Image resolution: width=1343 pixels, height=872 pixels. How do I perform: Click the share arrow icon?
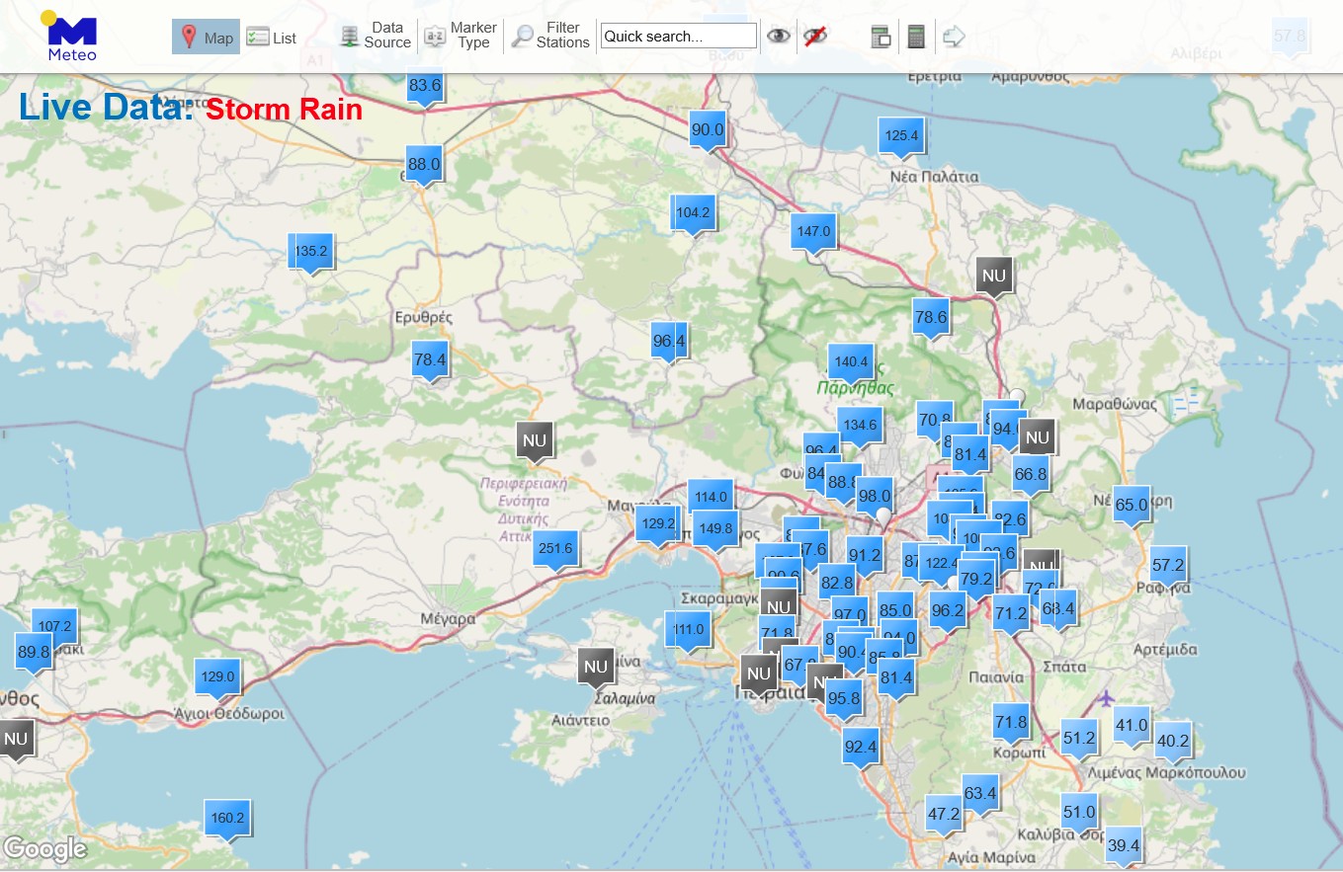point(954,37)
